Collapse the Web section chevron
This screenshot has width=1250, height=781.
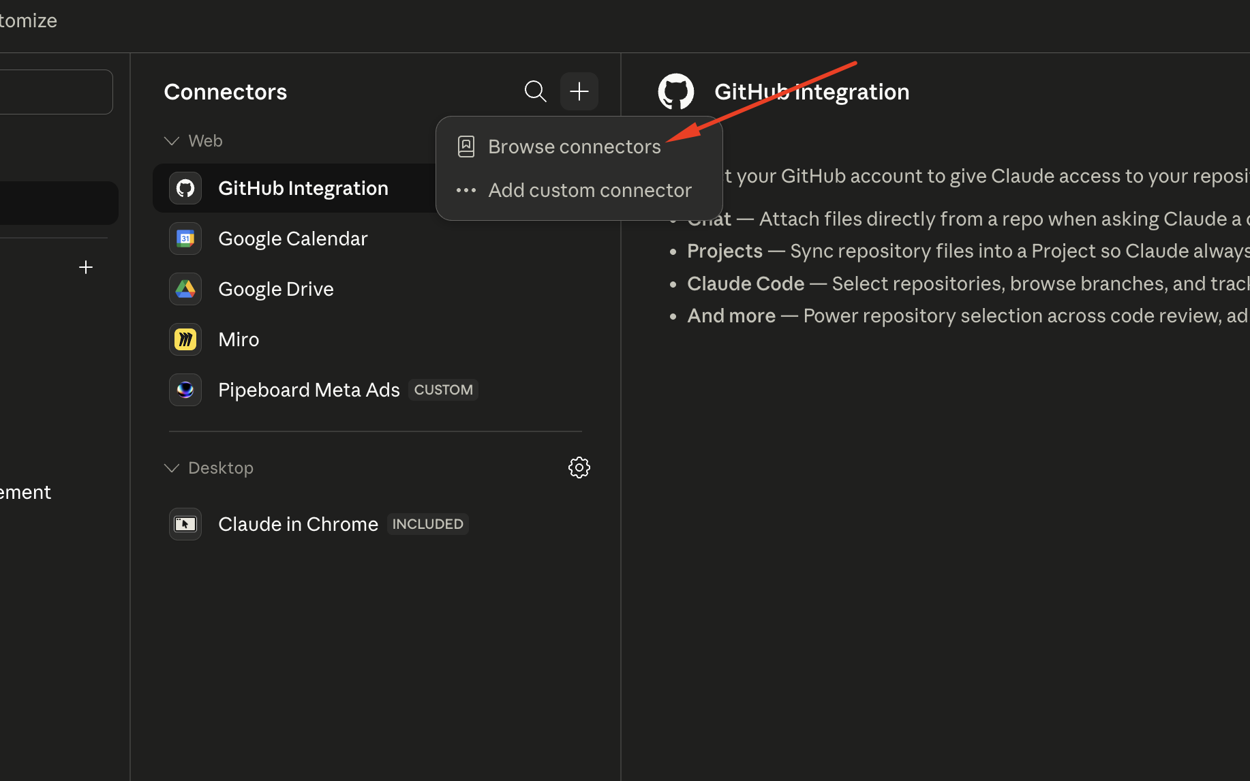coord(172,141)
